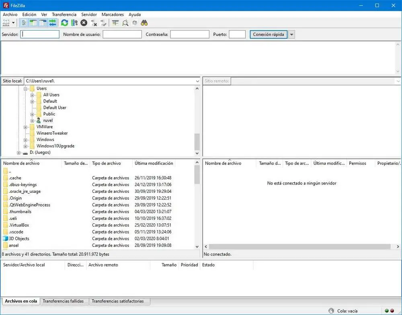Sort local files by Tipo de archivo
This screenshot has height=315, width=402.
click(111, 163)
